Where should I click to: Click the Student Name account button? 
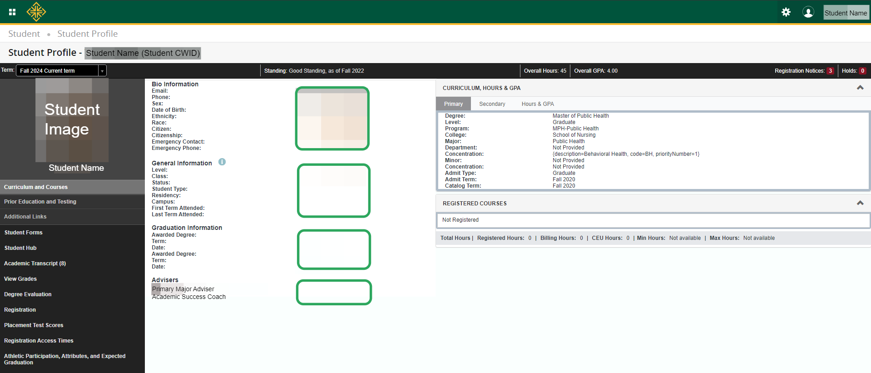[x=846, y=13]
